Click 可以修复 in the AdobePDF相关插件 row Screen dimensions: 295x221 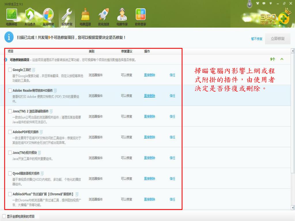tap(126, 137)
